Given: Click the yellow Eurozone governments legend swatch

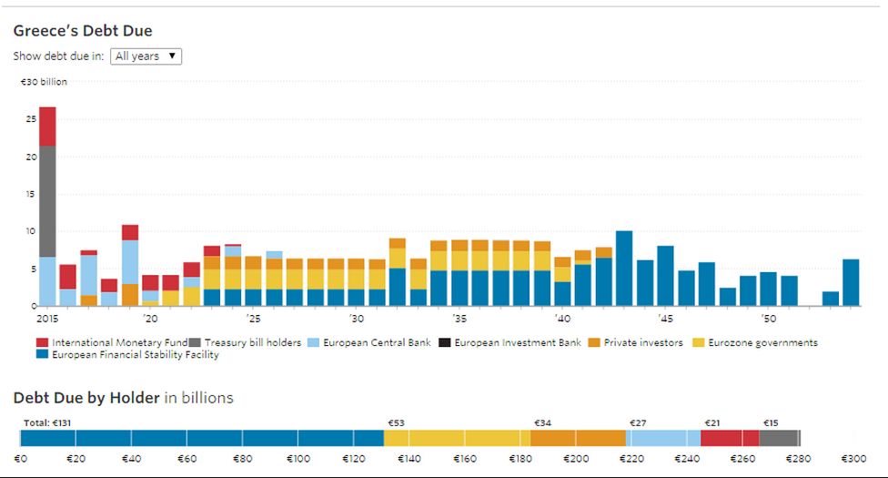Looking at the screenshot, I should 698,343.
